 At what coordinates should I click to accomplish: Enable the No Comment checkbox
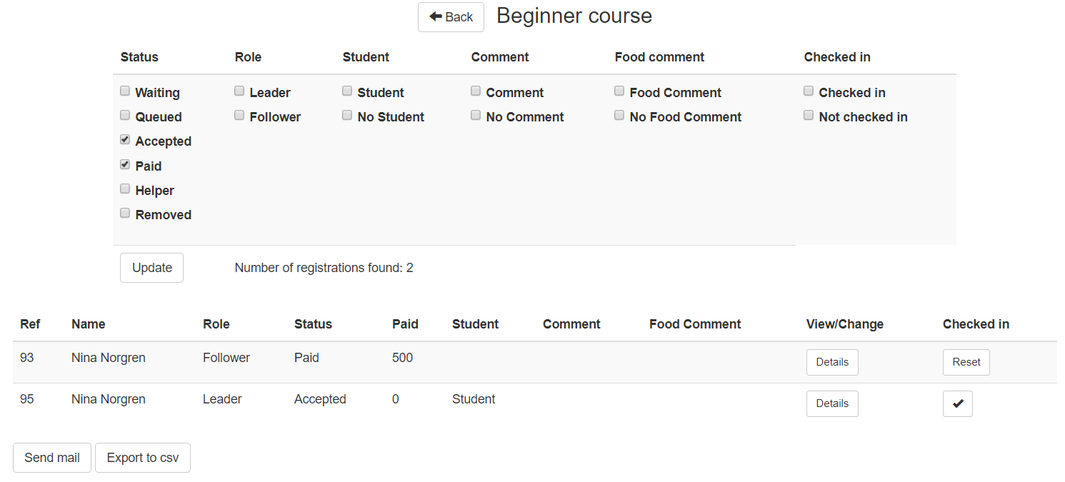click(x=476, y=116)
